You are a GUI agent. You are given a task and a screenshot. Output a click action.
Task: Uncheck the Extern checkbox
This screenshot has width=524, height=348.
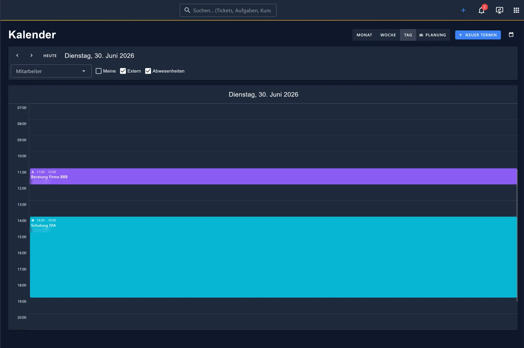pos(123,71)
